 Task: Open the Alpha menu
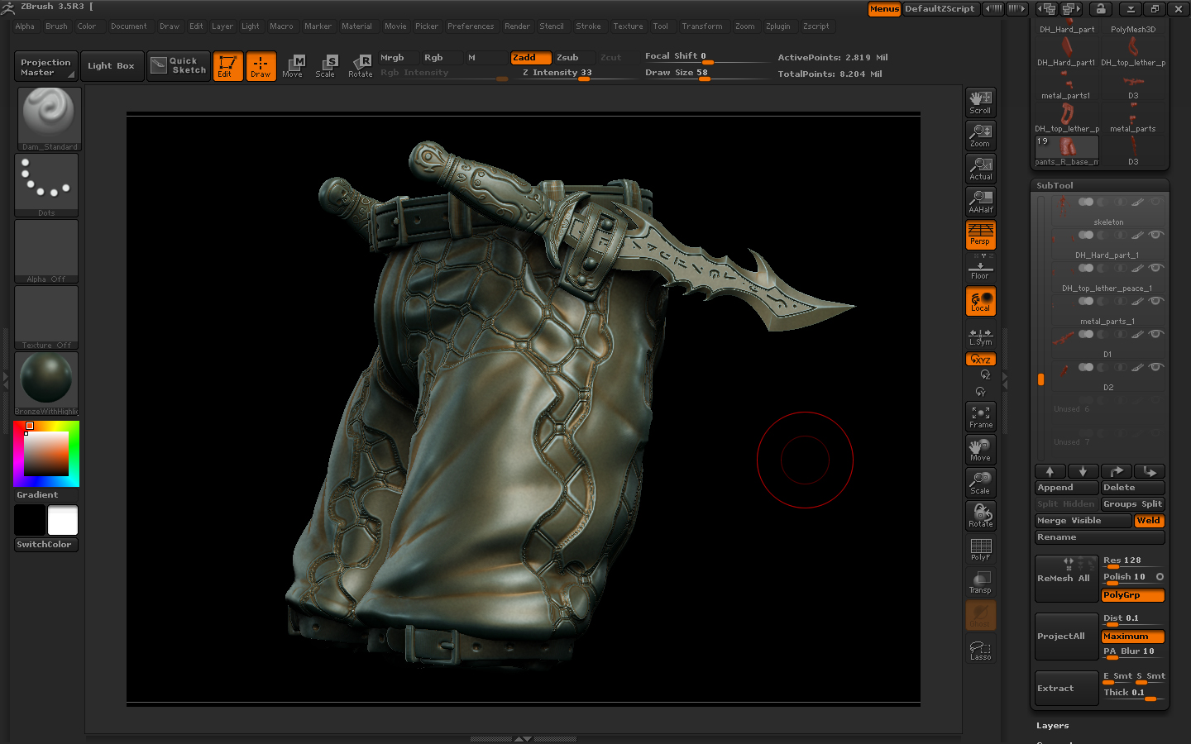point(25,26)
